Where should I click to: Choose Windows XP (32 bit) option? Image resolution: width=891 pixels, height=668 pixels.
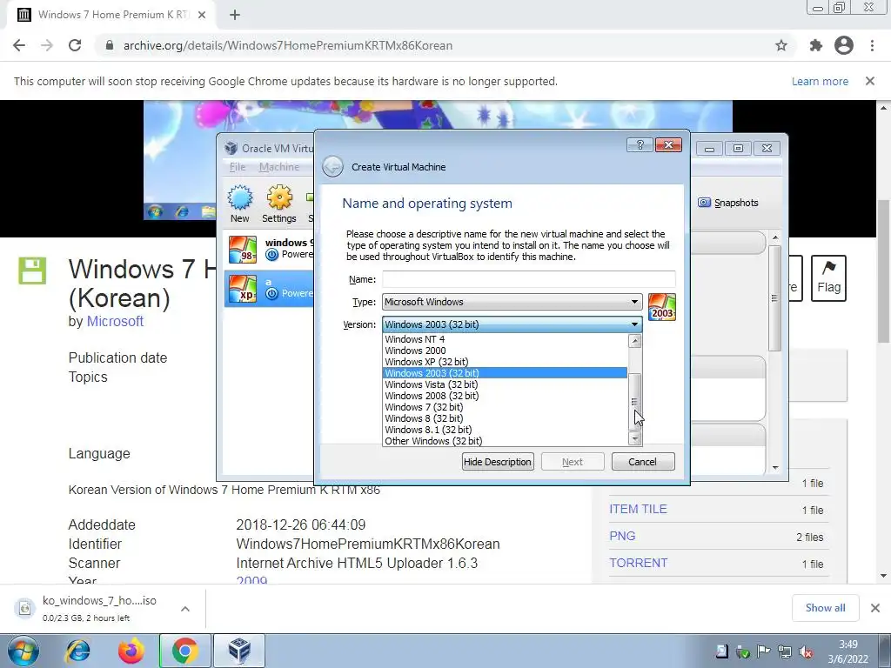point(506,362)
